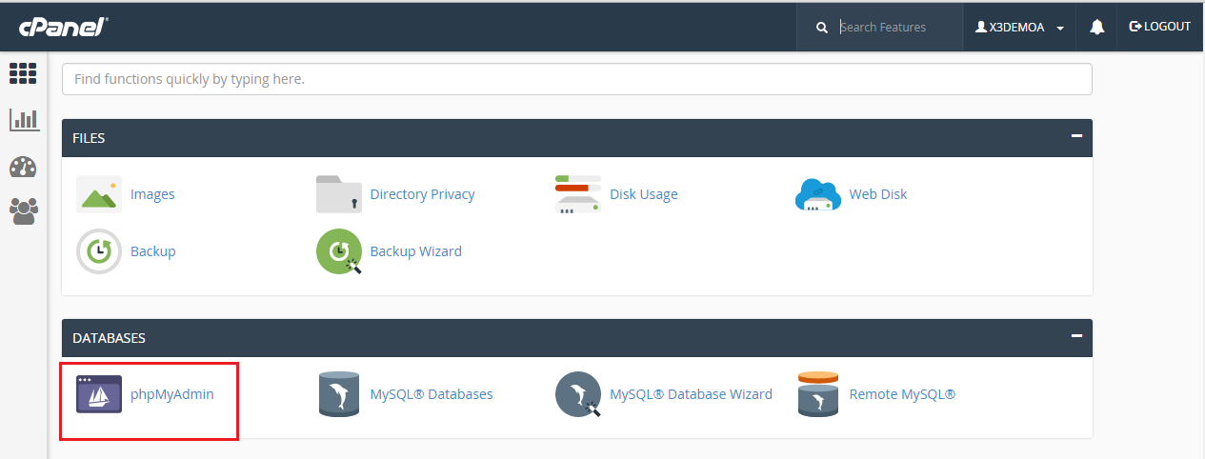
Task: Open the Backup link
Action: click(x=153, y=251)
